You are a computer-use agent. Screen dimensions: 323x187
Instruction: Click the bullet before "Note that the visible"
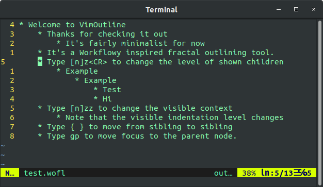[x=58, y=117]
